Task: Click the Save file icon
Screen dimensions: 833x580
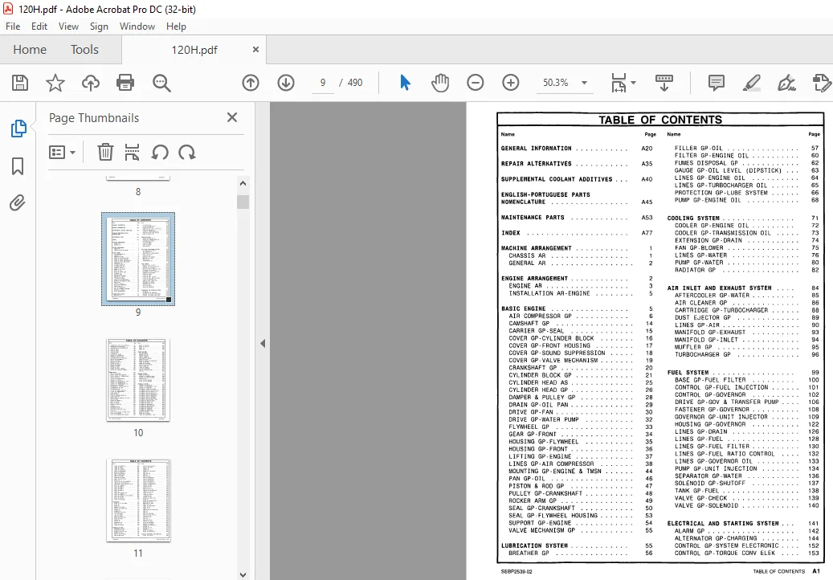Action: pos(20,83)
